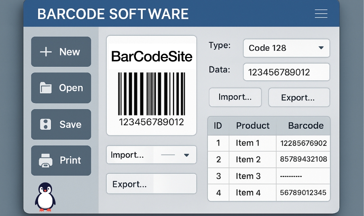
Task: Click the wide Export field below Import dropdown
Action: click(151, 184)
